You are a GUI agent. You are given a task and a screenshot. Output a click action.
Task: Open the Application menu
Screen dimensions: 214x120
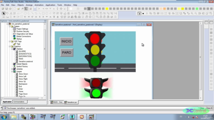(50, 5)
